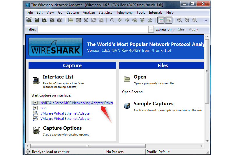Toggle auto scroll in live capture
The height and width of the screenshot is (155, 233).
point(169,20)
